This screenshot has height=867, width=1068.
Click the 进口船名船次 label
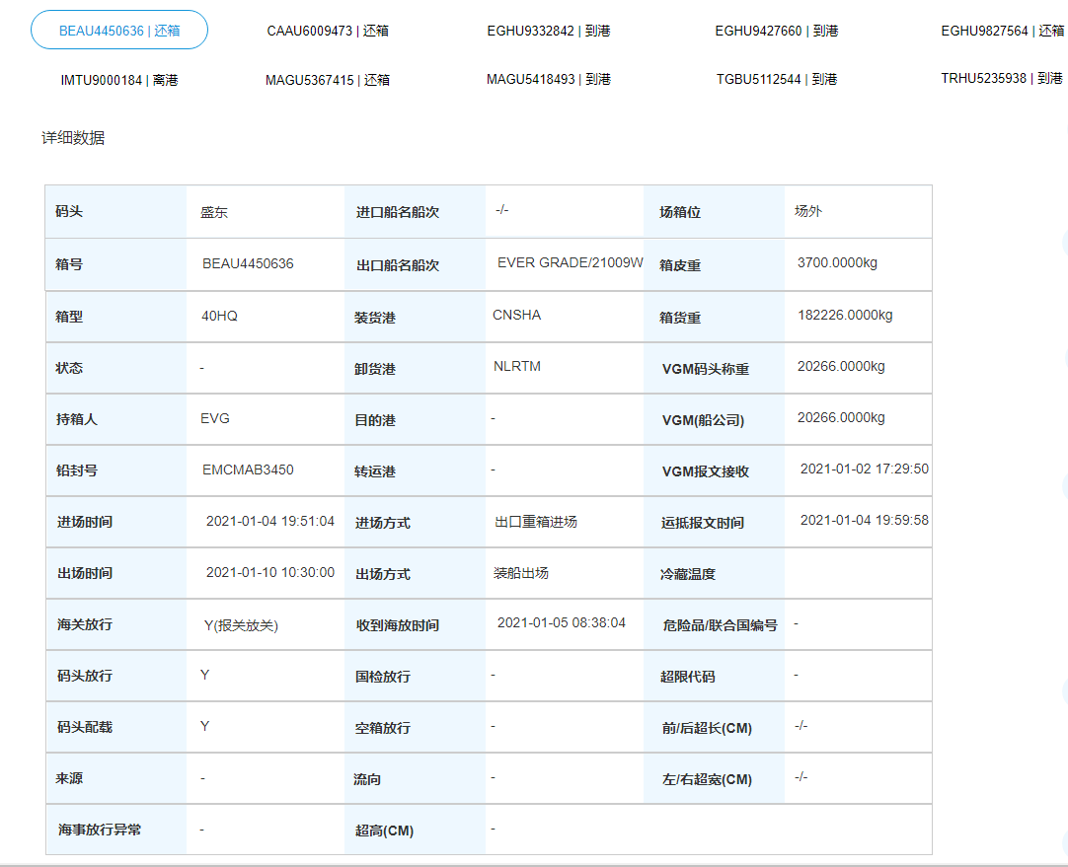coord(398,212)
